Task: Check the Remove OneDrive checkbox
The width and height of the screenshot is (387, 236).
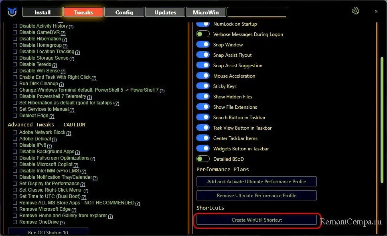Action: click(15, 222)
